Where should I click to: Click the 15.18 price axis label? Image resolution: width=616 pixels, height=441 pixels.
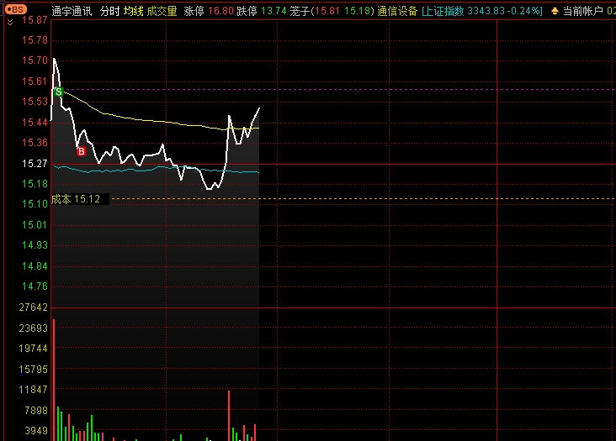(x=35, y=184)
